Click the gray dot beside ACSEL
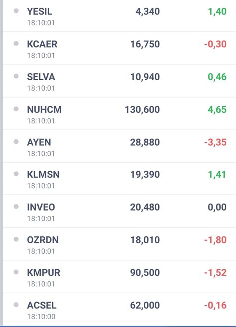The image size is (236, 327). coord(16,305)
